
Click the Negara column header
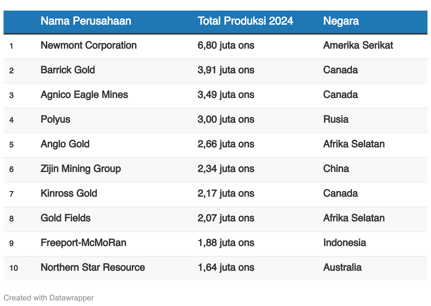tap(341, 21)
